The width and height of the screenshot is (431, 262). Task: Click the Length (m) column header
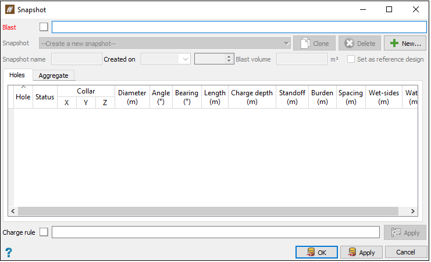215,96
